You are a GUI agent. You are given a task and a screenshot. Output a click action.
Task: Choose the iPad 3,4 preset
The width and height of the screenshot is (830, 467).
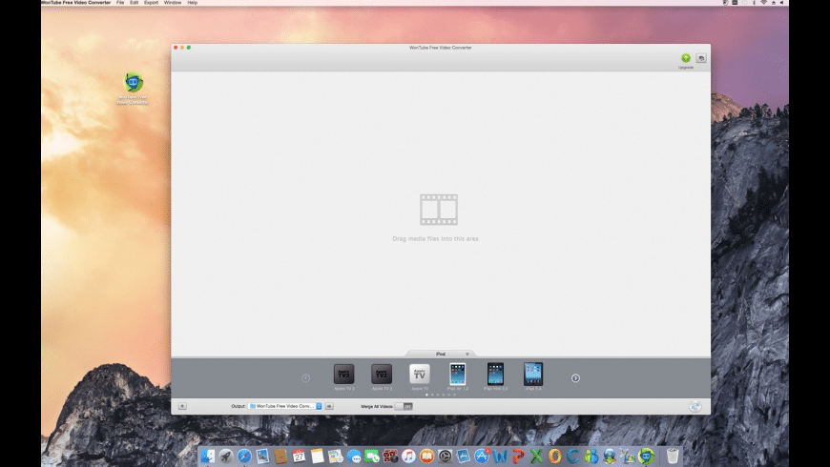pyautogui.click(x=533, y=374)
